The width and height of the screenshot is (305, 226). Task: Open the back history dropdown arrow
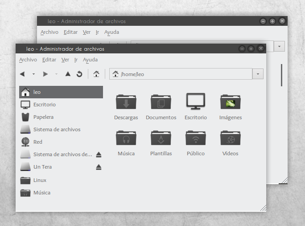(x=33, y=74)
